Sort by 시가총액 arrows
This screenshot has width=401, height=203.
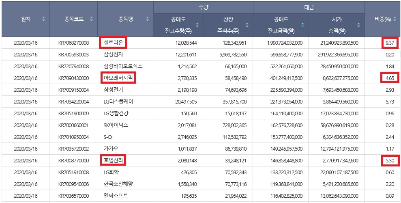click(358, 25)
